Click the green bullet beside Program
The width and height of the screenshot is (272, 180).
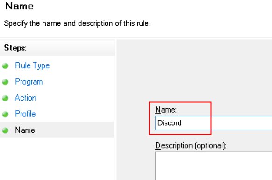[5, 82]
